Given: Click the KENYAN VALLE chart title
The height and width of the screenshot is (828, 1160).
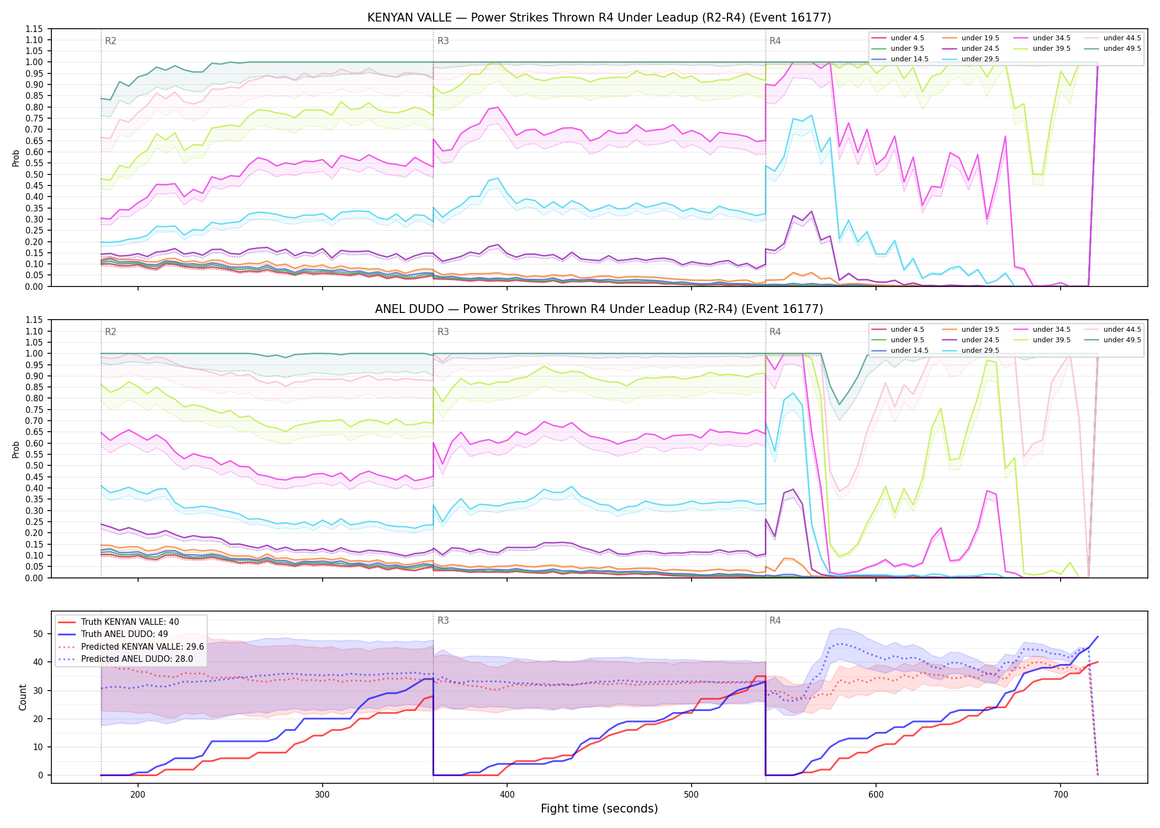Looking at the screenshot, I should [x=599, y=18].
